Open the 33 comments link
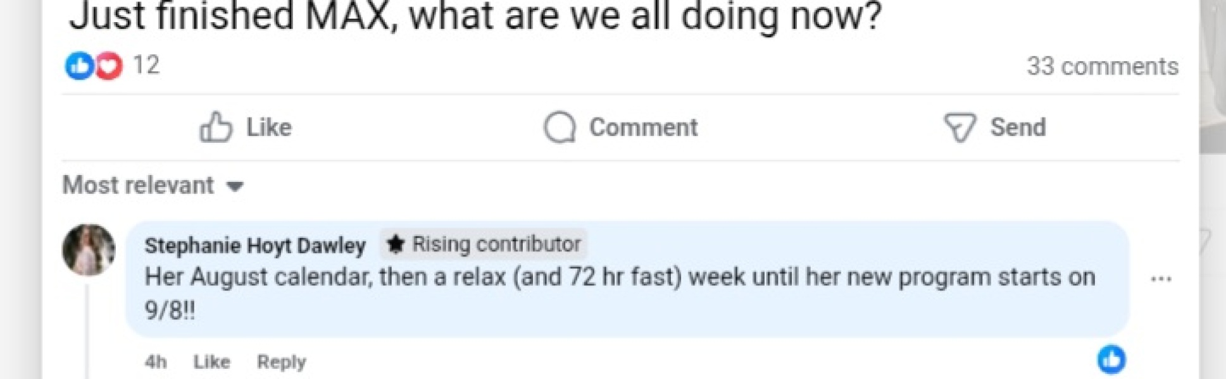This screenshot has width=1226, height=379. 1102,66
